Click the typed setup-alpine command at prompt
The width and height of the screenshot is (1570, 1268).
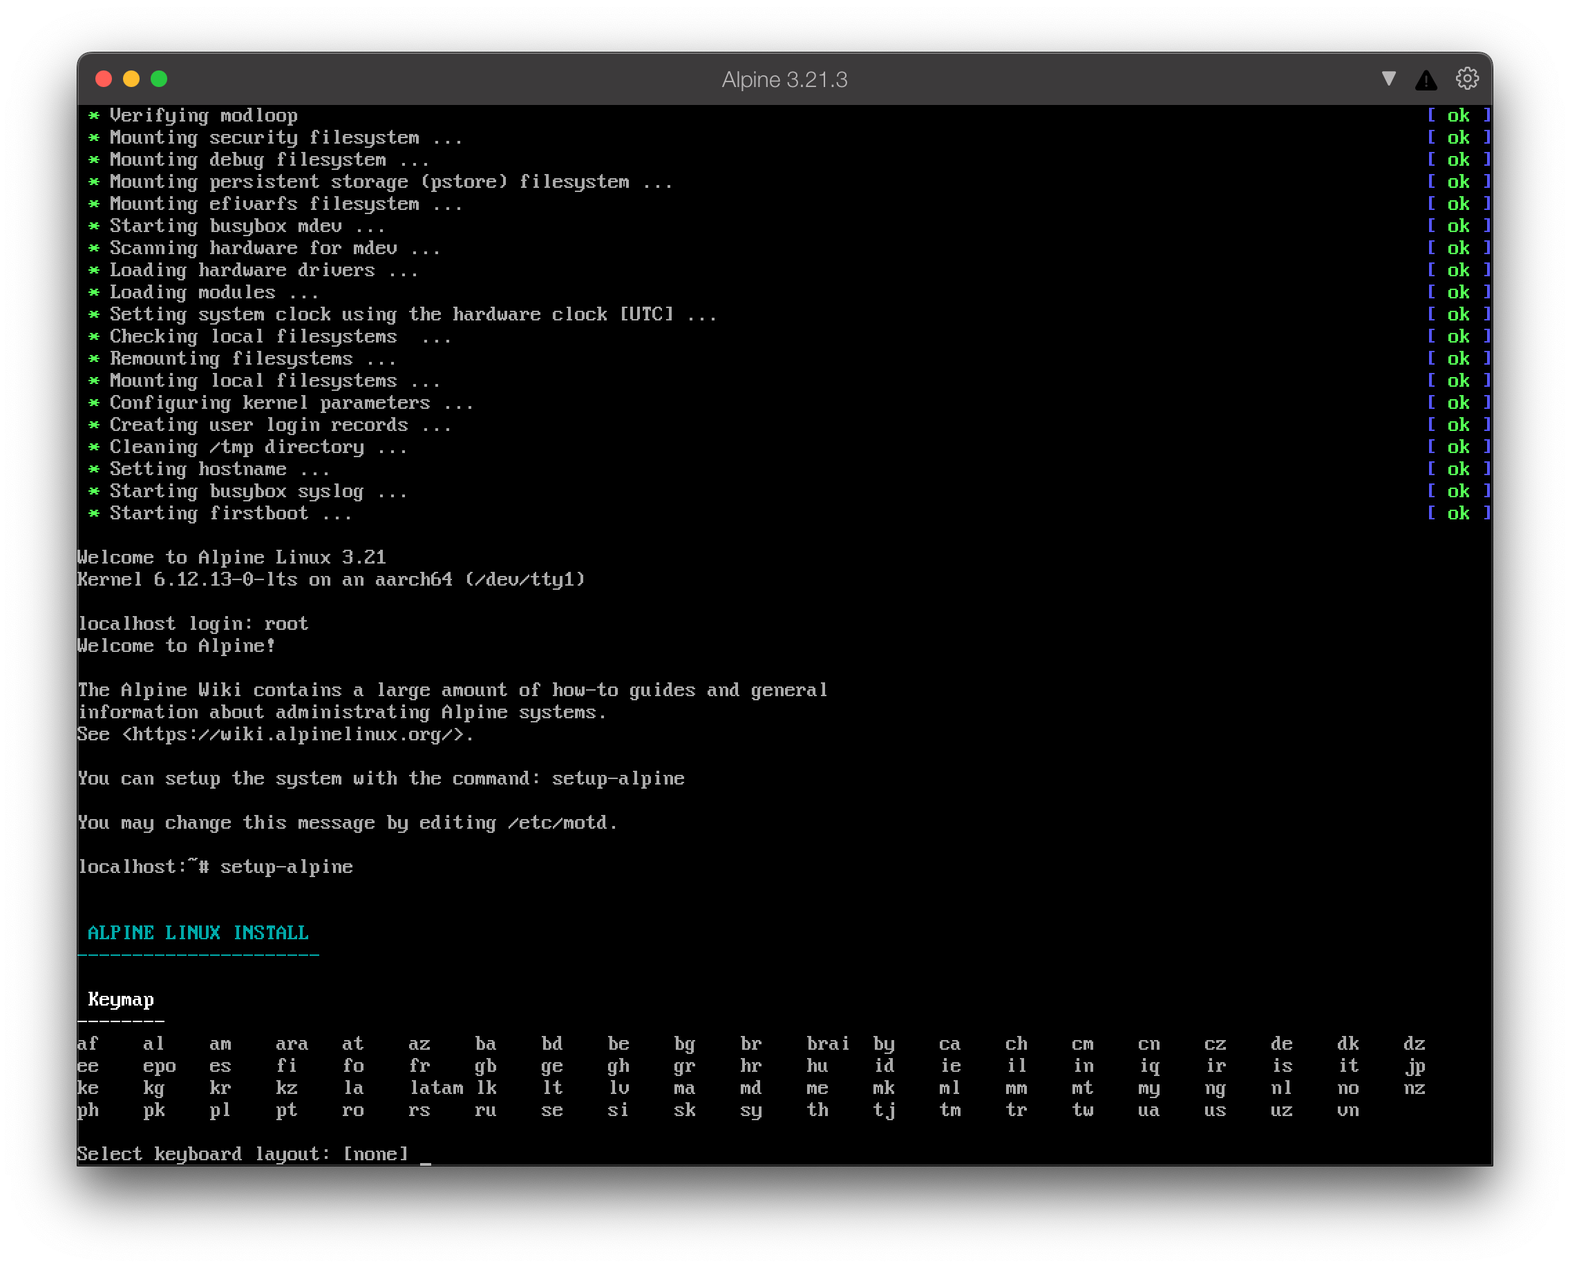(286, 867)
